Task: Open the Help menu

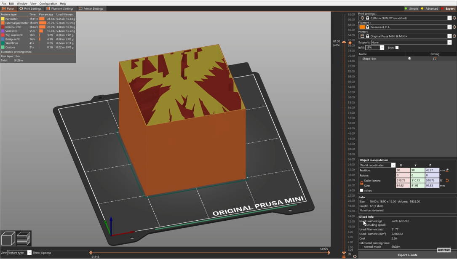Action: (63, 3)
